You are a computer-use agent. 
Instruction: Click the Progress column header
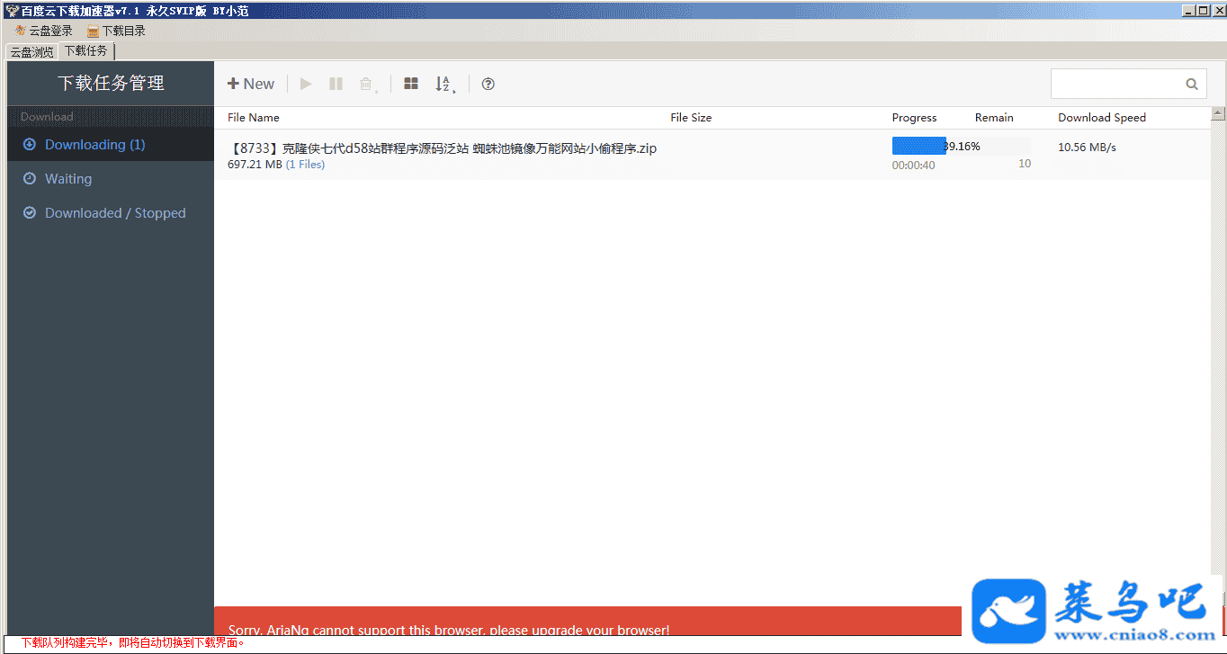914,118
